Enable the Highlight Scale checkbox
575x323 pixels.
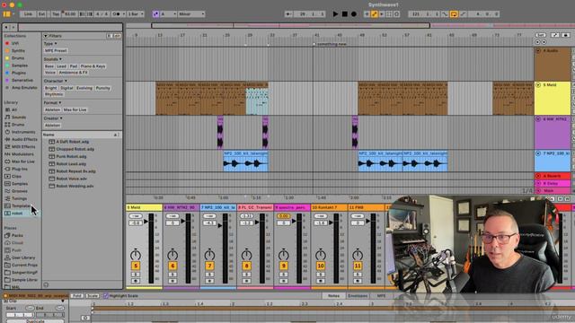point(106,295)
